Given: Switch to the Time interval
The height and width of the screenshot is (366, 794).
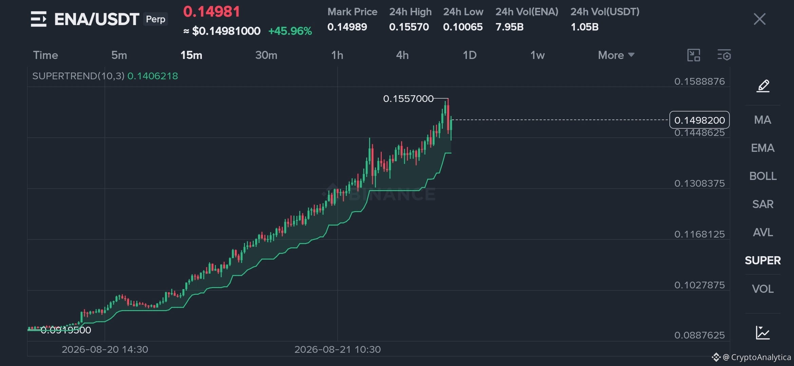Looking at the screenshot, I should (x=45, y=55).
